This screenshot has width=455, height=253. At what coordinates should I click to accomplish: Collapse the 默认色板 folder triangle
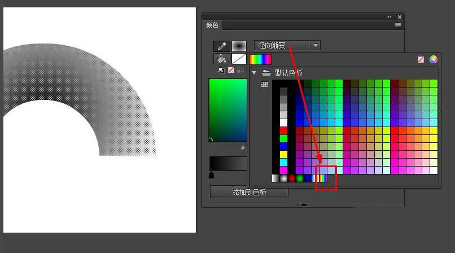[x=254, y=73]
